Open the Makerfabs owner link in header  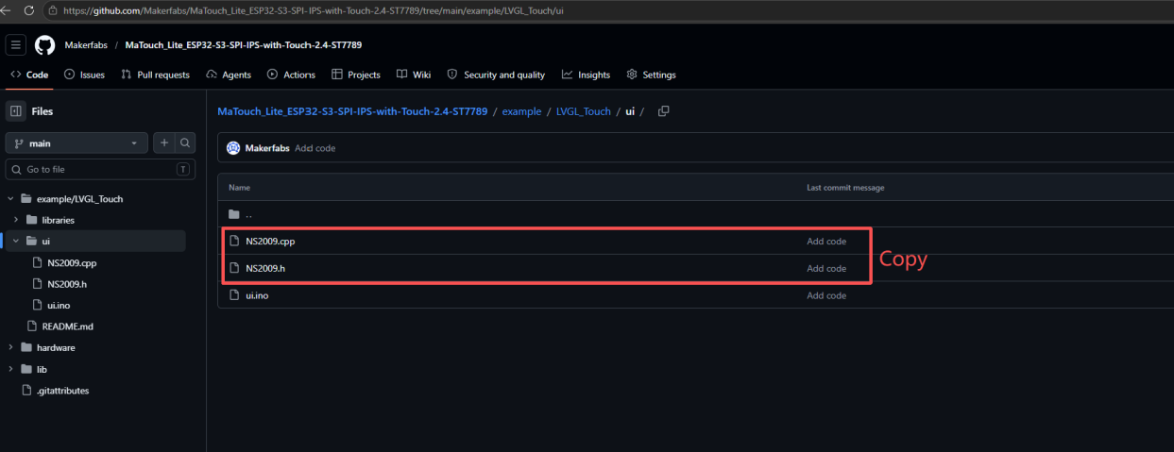coord(87,45)
